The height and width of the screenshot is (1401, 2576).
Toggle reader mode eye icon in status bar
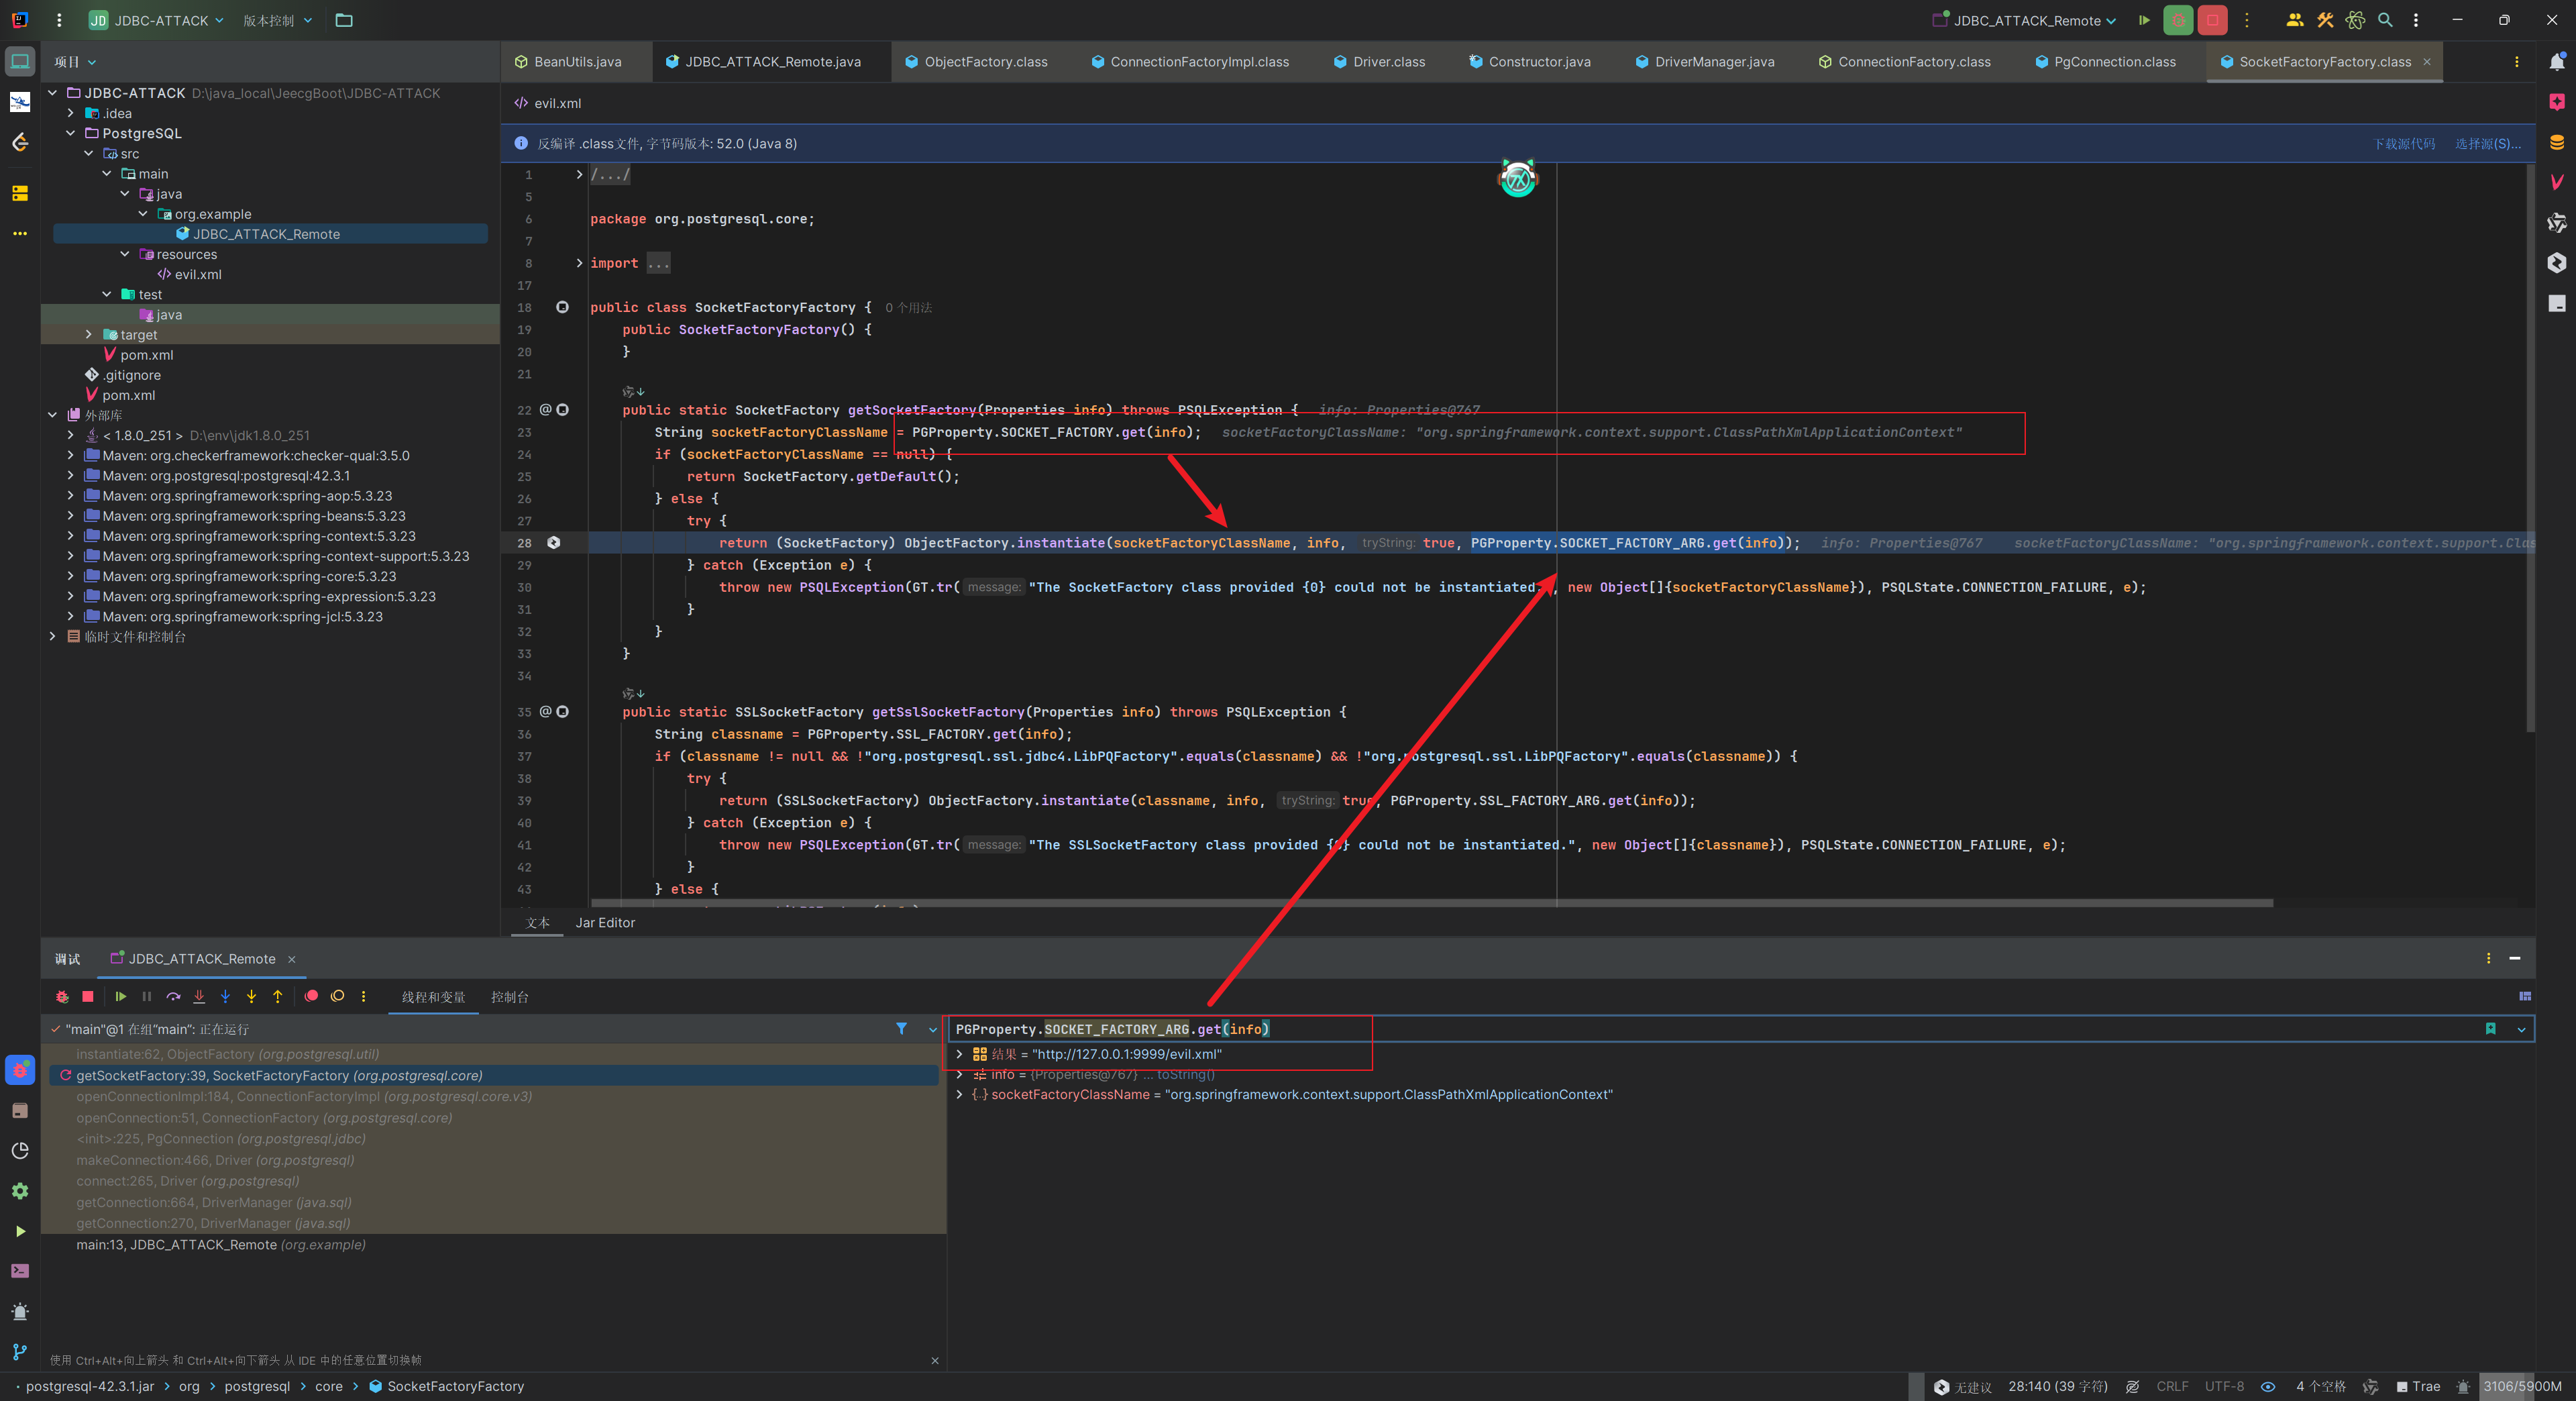click(x=2268, y=1387)
